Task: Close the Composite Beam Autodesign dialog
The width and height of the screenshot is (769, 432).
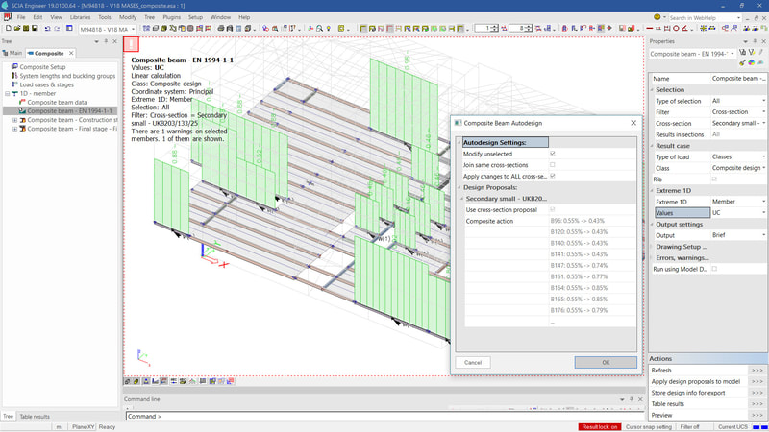Action: (x=633, y=123)
